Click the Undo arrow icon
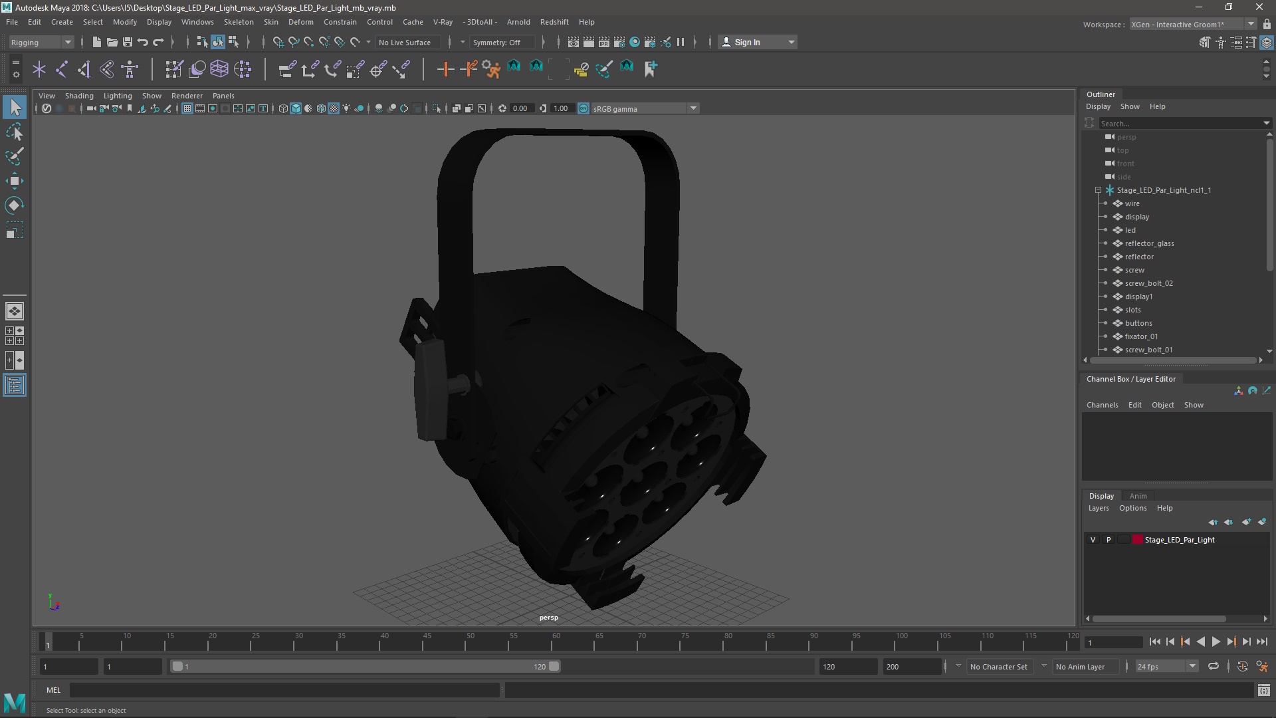The width and height of the screenshot is (1276, 718). click(142, 42)
